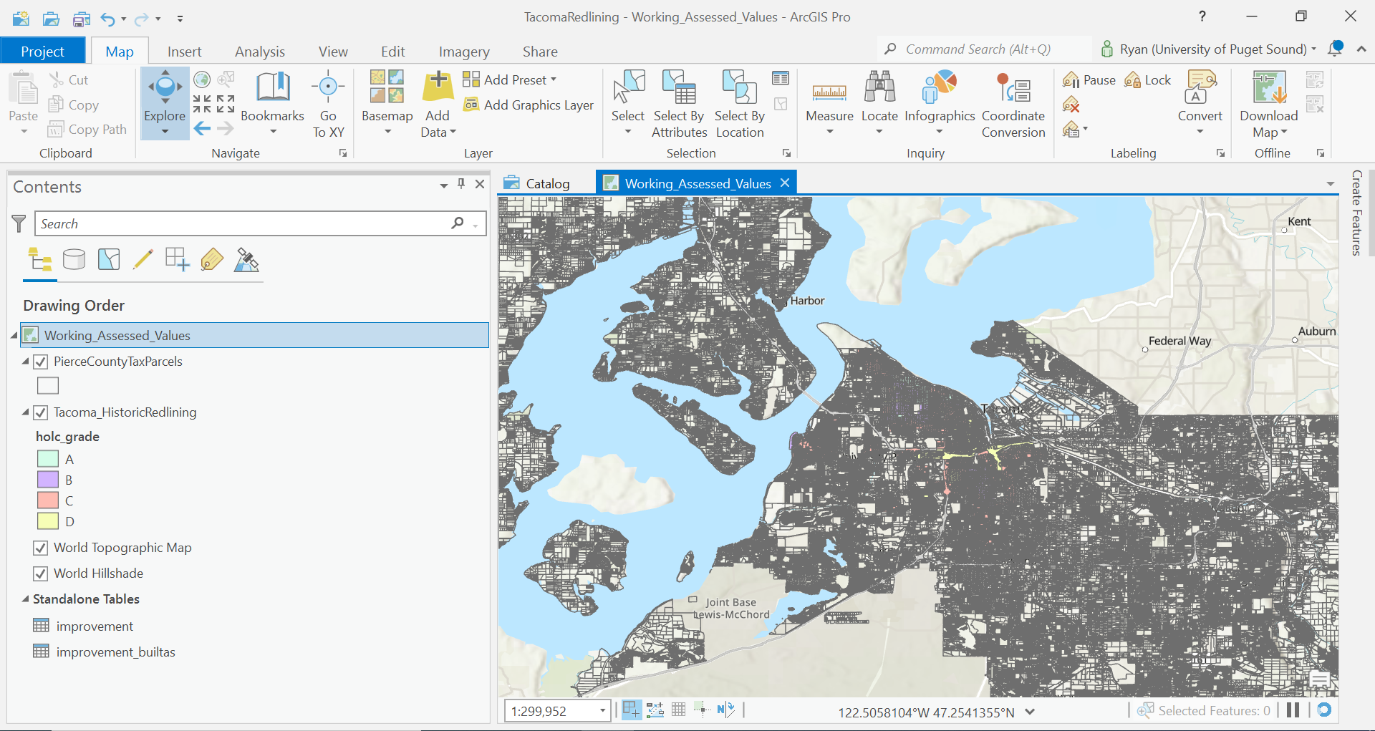This screenshot has width=1375, height=731.
Task: Click the Infographics tool
Action: [x=940, y=102]
